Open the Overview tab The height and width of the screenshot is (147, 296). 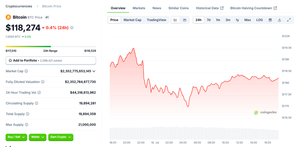click(x=118, y=8)
